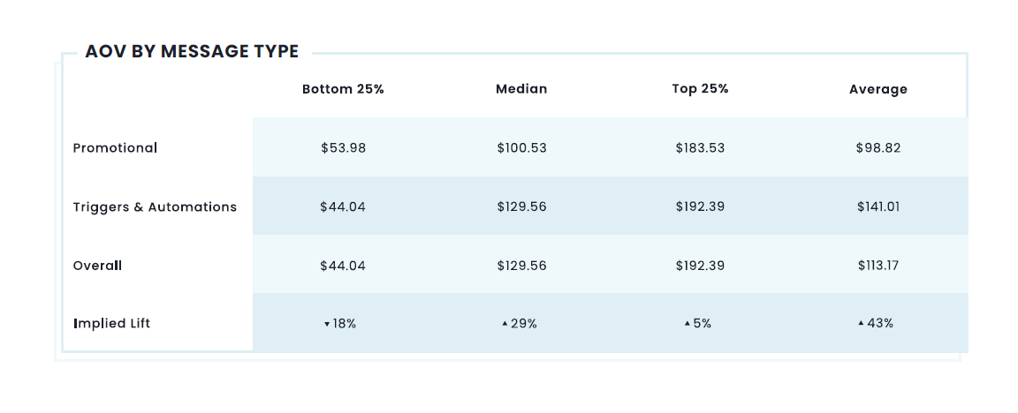Click the Promotional median value $100.53
This screenshot has height=413, width=1018.
[x=521, y=148]
